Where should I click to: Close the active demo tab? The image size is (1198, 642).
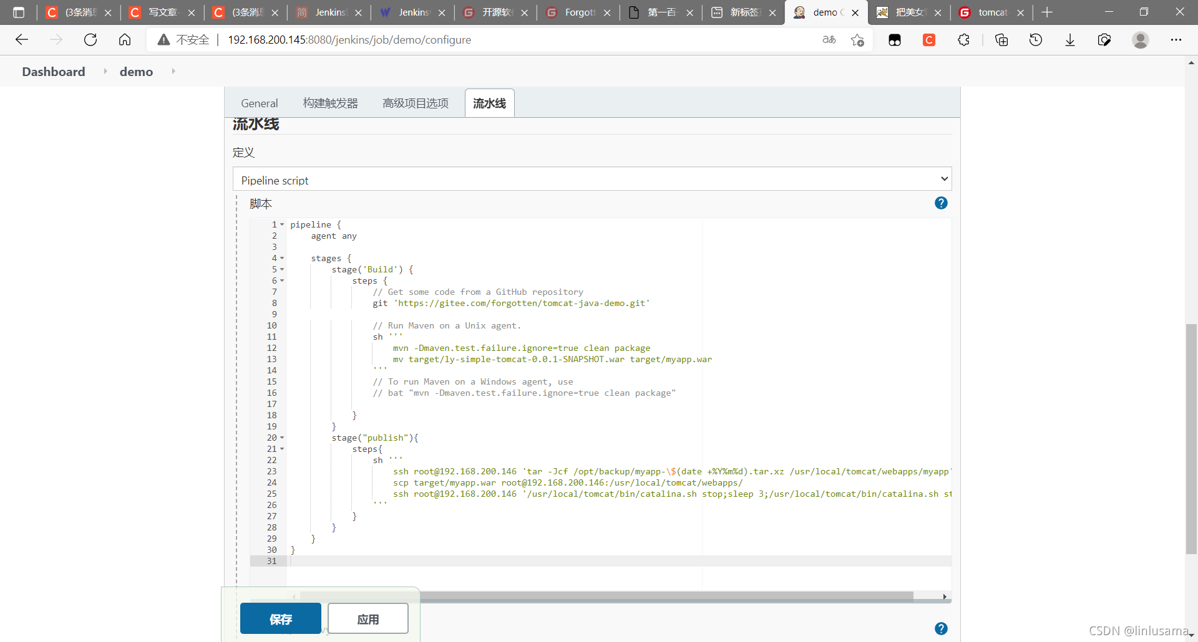point(855,12)
